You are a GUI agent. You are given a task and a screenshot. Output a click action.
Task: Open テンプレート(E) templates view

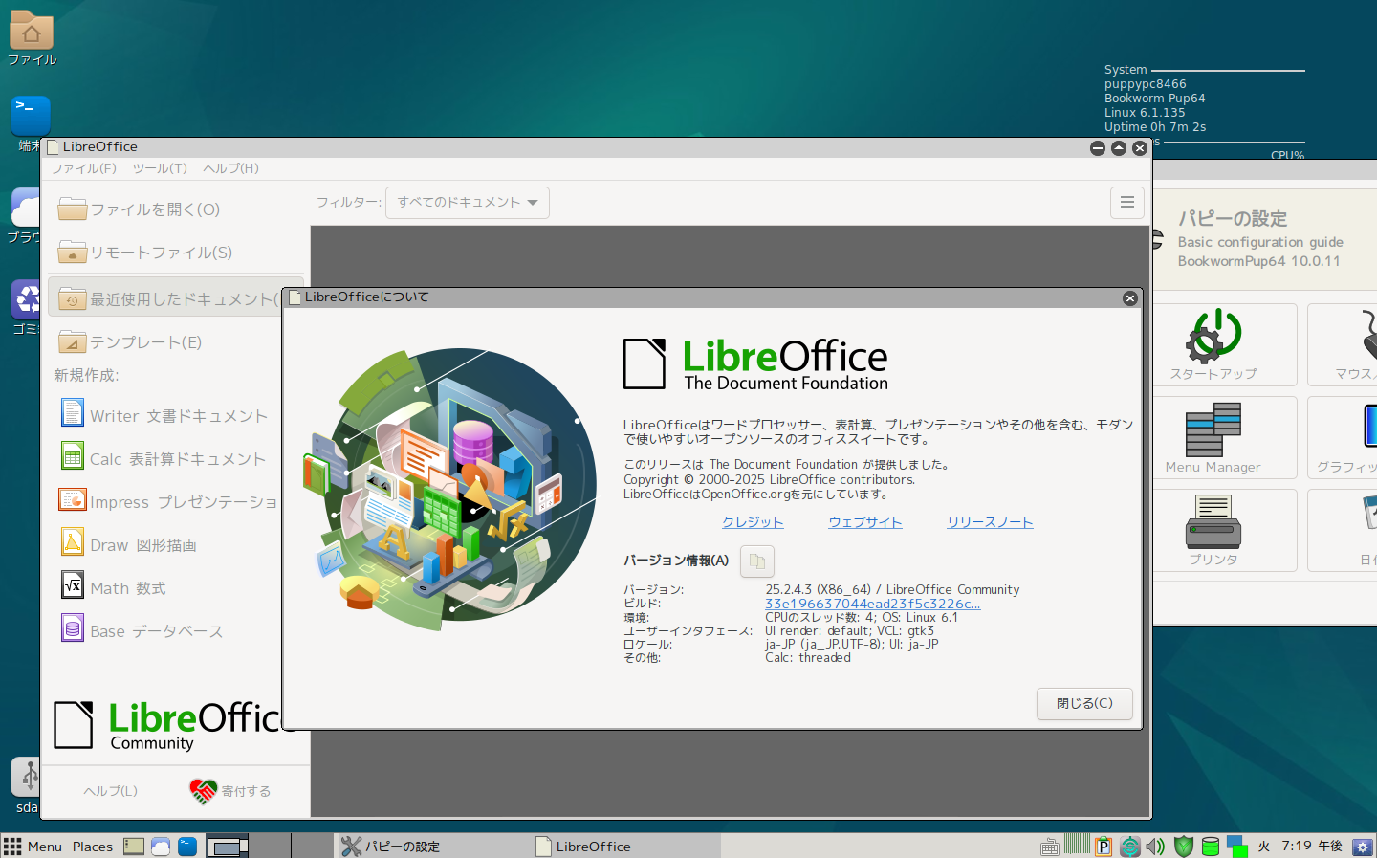(x=164, y=342)
